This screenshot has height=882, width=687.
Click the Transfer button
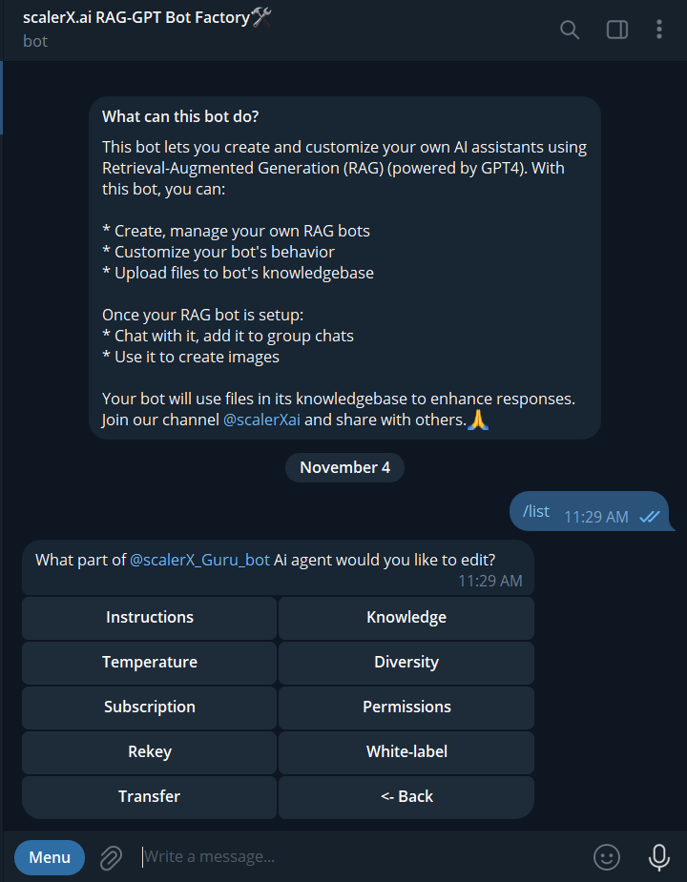pyautogui.click(x=150, y=797)
